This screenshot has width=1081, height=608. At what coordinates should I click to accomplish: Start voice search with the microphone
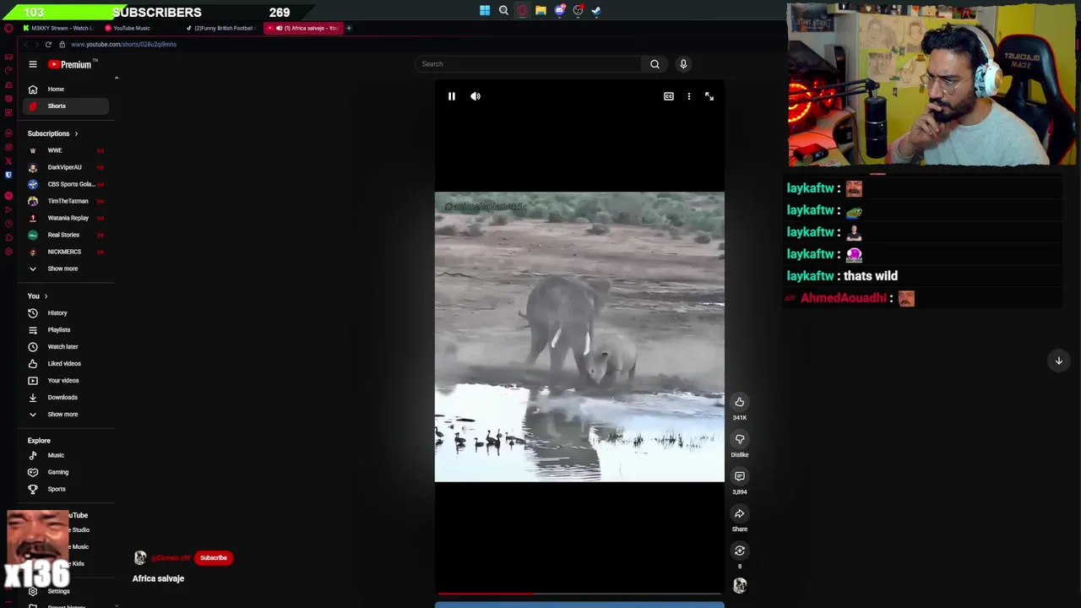pyautogui.click(x=683, y=64)
